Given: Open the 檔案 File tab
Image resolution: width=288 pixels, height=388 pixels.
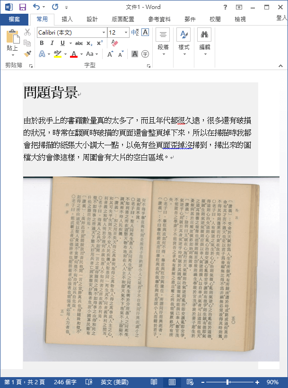Looking at the screenshot, I should 14,19.
